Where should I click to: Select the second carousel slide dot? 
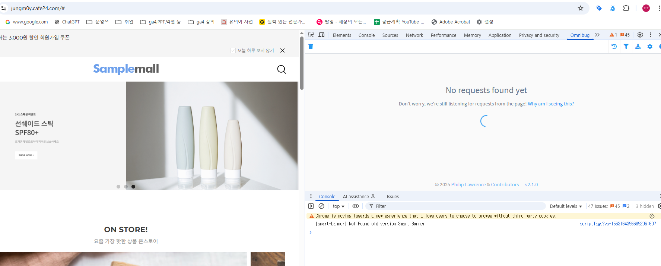[126, 187]
